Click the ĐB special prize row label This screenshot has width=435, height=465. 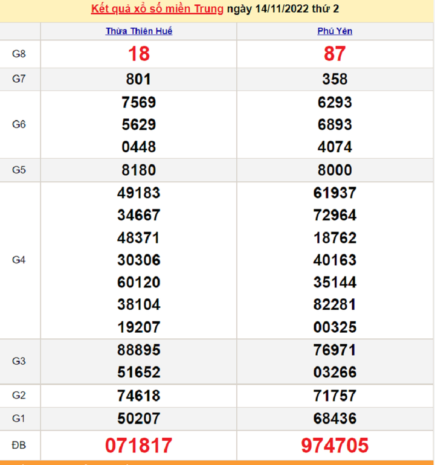click(x=19, y=446)
